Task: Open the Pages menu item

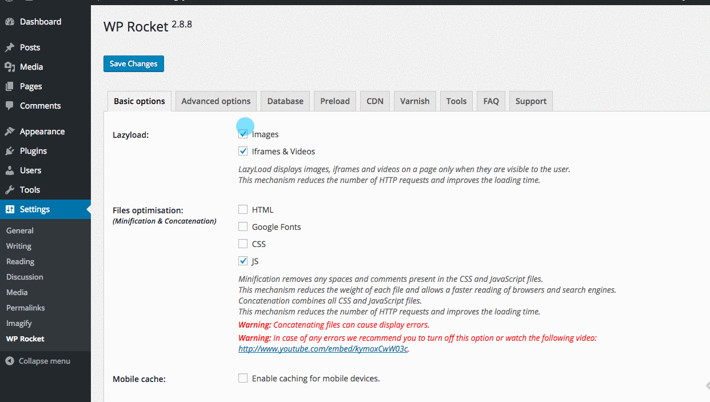Action: (x=45, y=86)
